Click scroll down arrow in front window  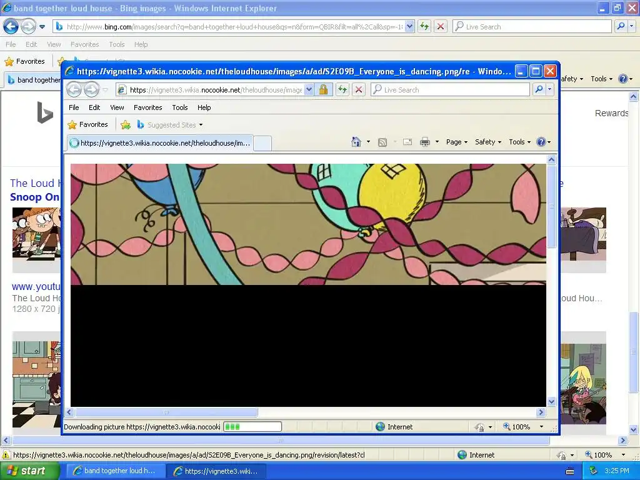551,402
